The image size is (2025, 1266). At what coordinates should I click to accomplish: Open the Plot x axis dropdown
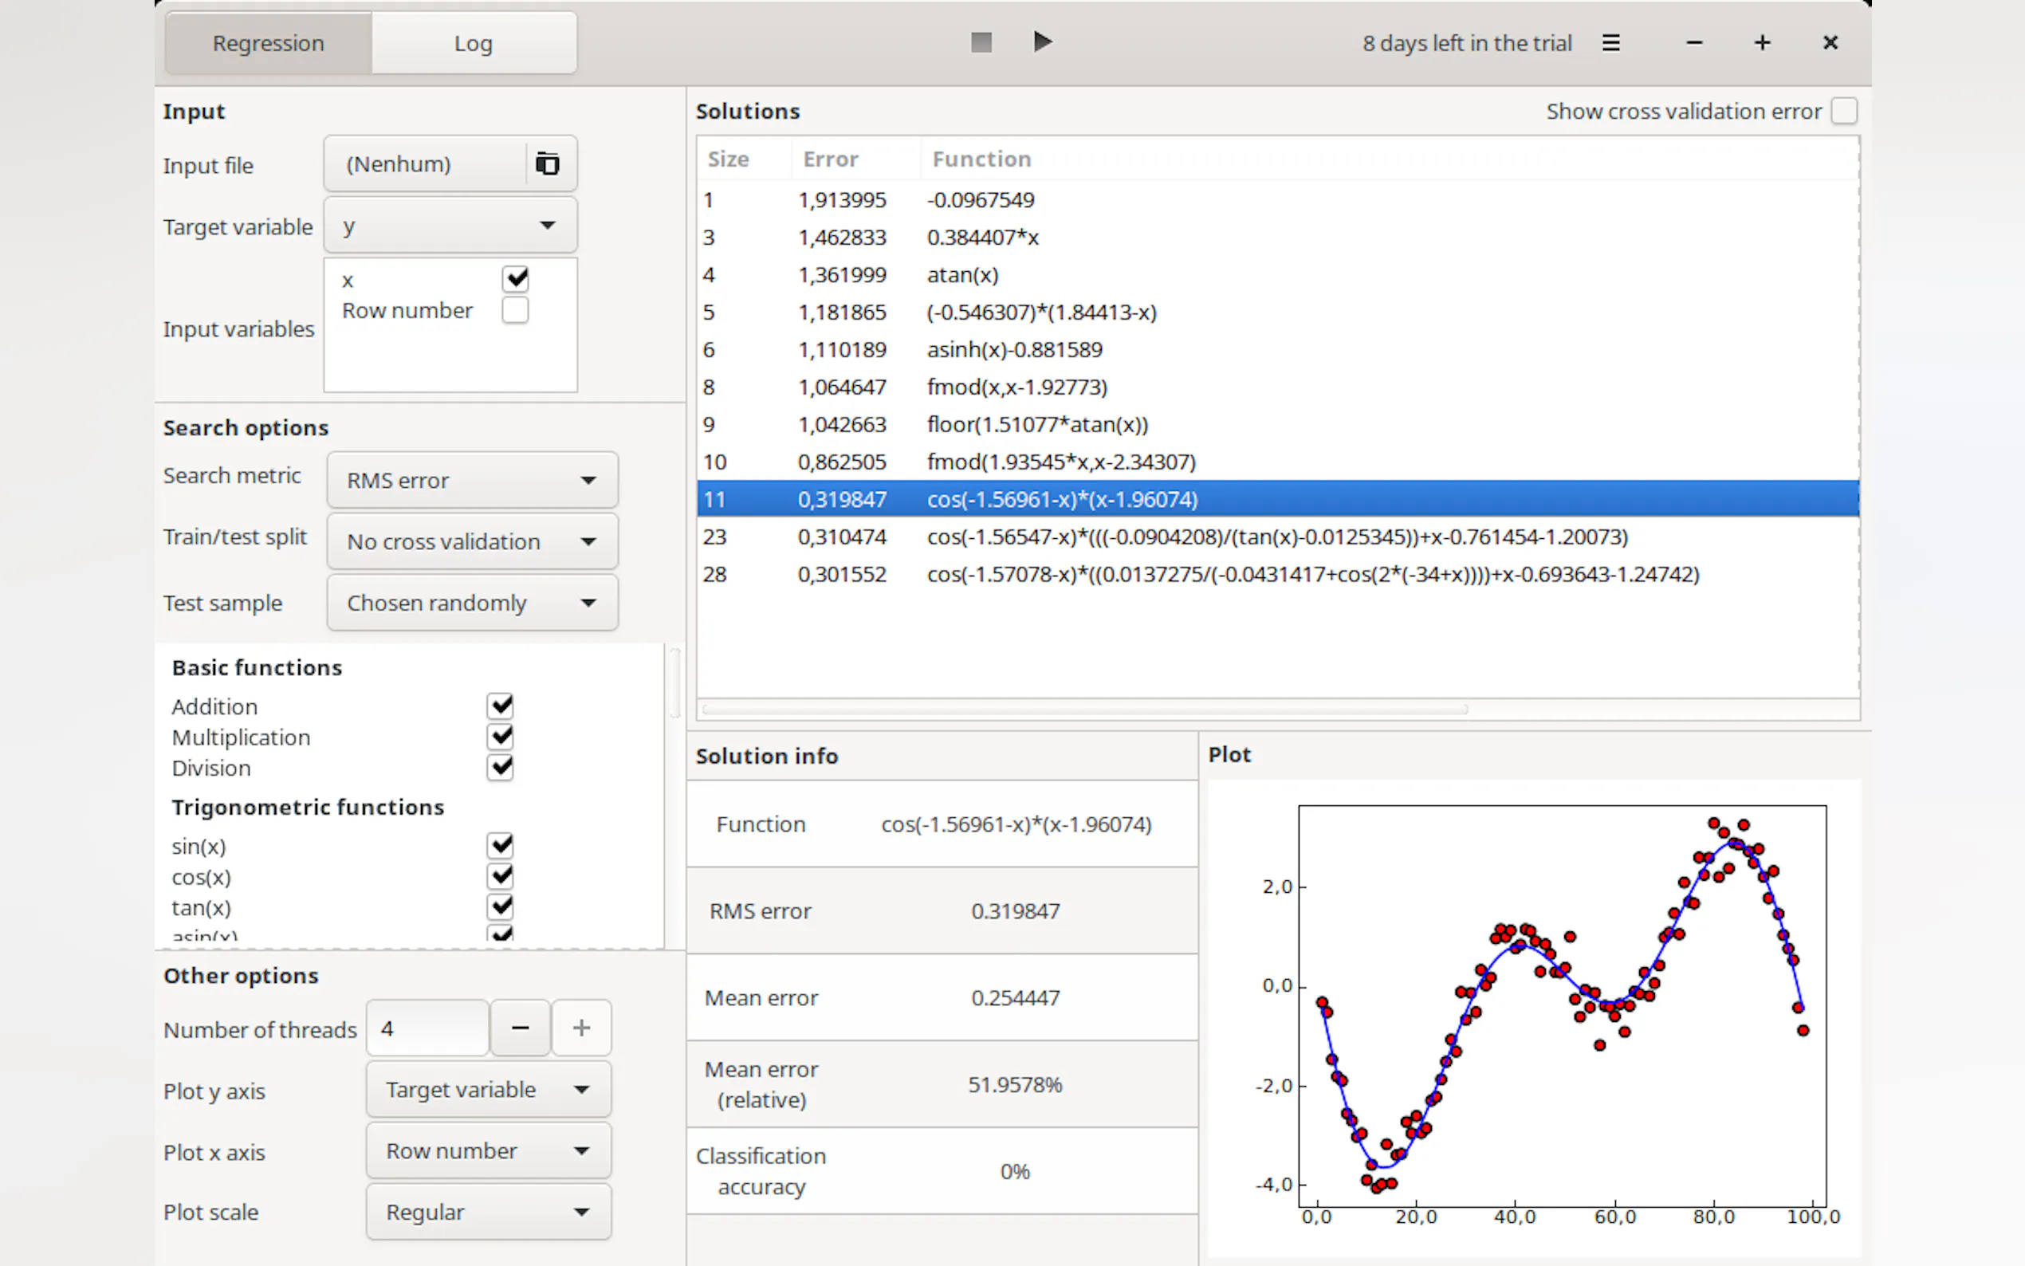click(488, 1150)
